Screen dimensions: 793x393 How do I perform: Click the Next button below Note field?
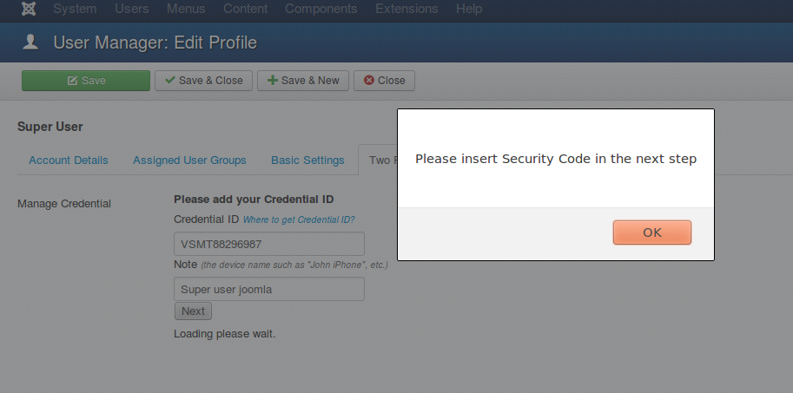(x=193, y=311)
